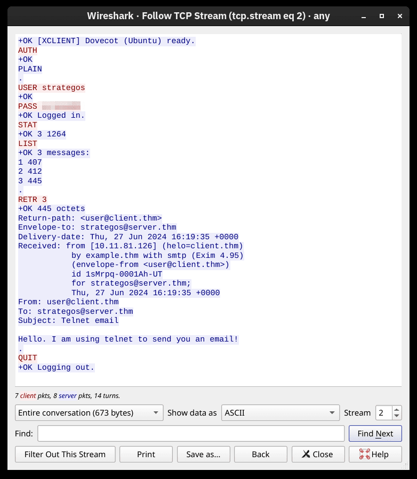Click the Help lifebuoy icon
The width and height of the screenshot is (417, 479).
pos(365,454)
